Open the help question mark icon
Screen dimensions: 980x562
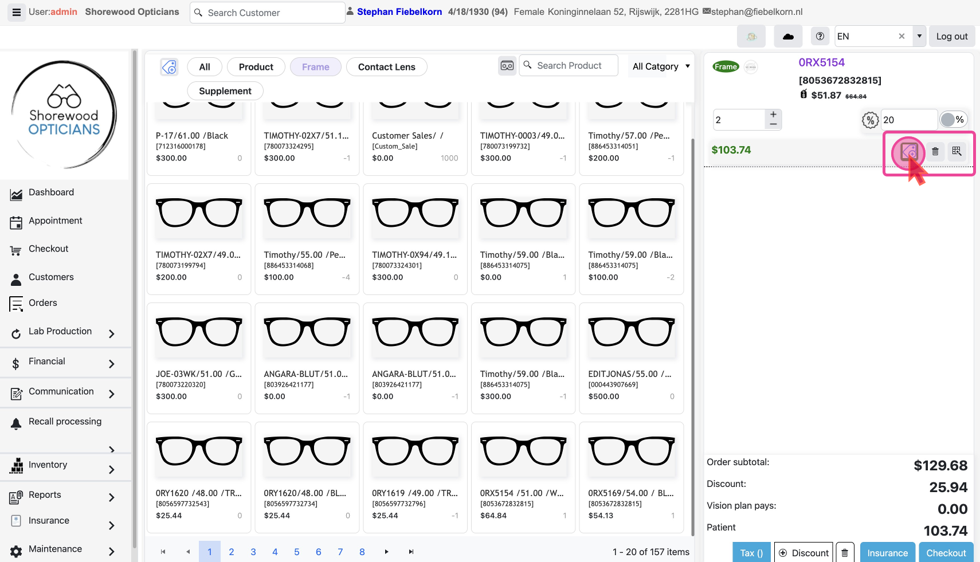click(820, 37)
